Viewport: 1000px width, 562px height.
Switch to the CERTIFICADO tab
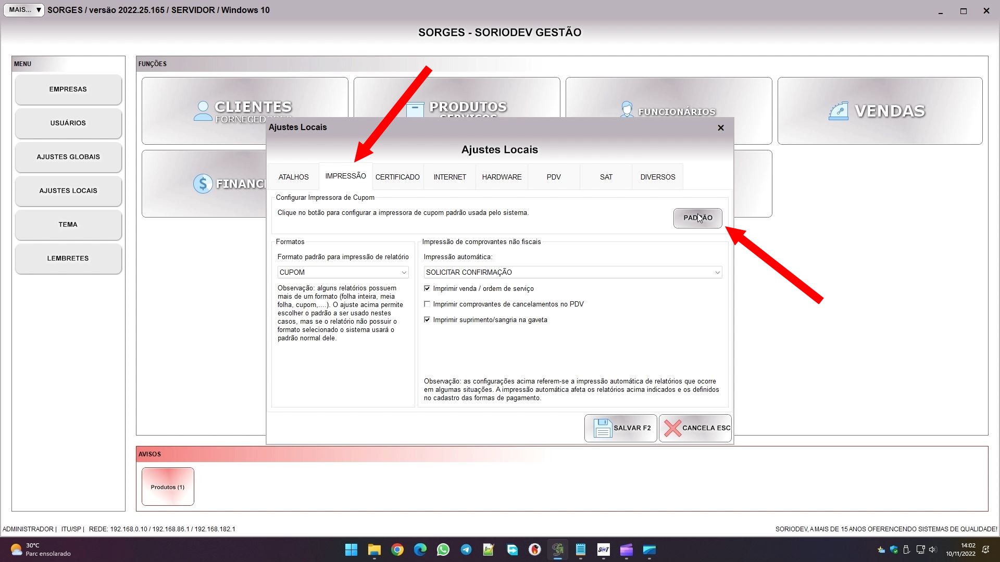(397, 177)
